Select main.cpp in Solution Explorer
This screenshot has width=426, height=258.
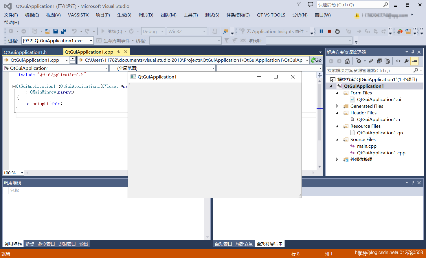367,146
